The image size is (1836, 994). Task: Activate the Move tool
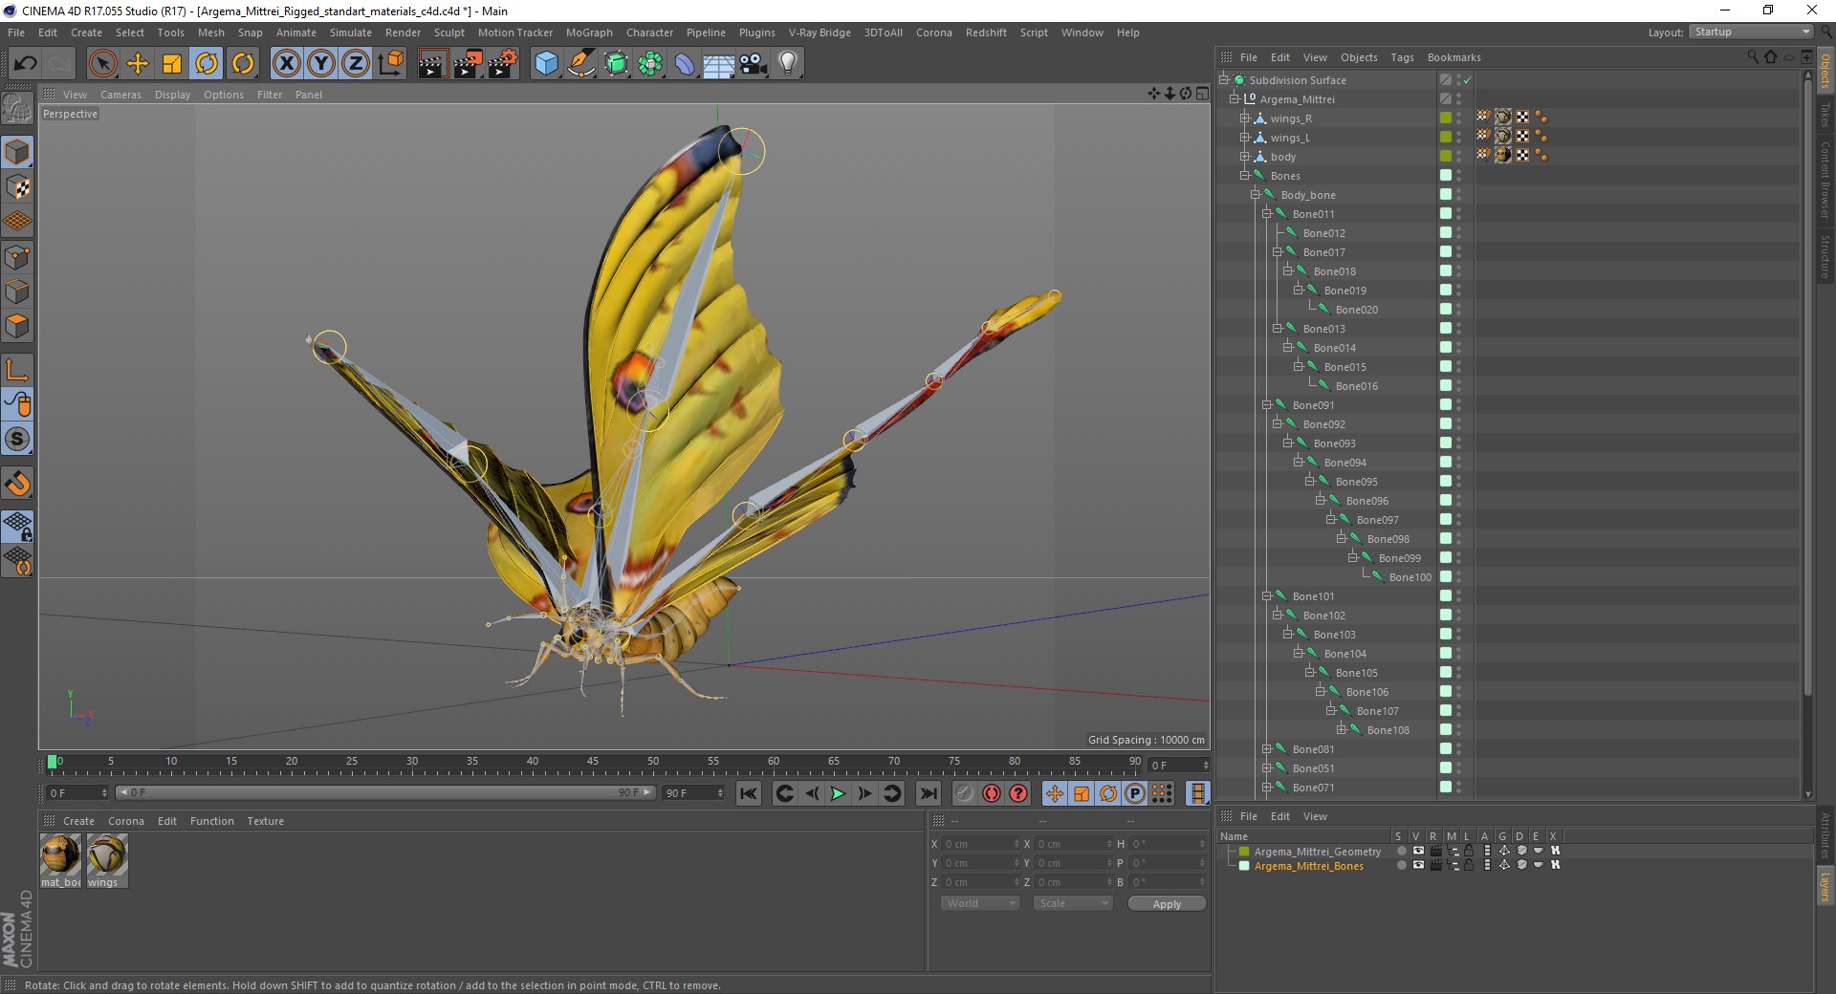pyautogui.click(x=138, y=64)
